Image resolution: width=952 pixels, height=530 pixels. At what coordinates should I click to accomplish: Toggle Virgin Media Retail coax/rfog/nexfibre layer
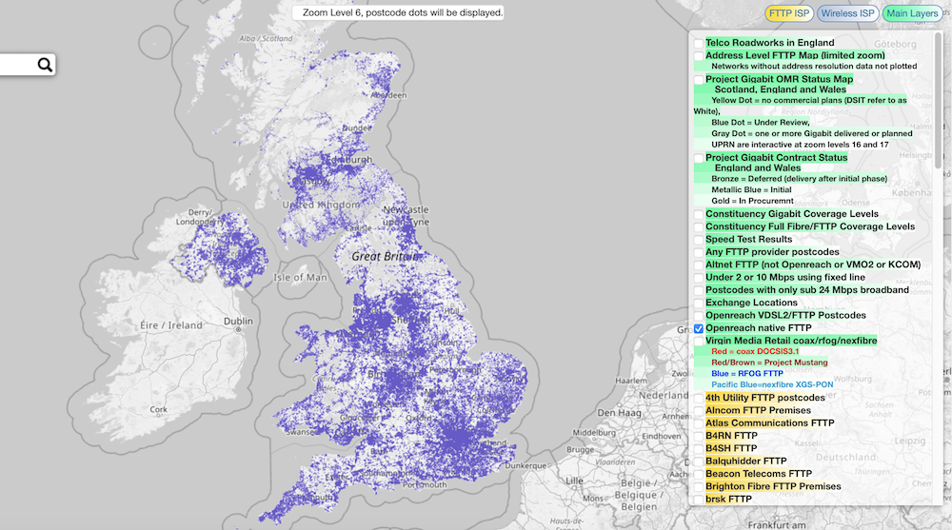tap(699, 341)
